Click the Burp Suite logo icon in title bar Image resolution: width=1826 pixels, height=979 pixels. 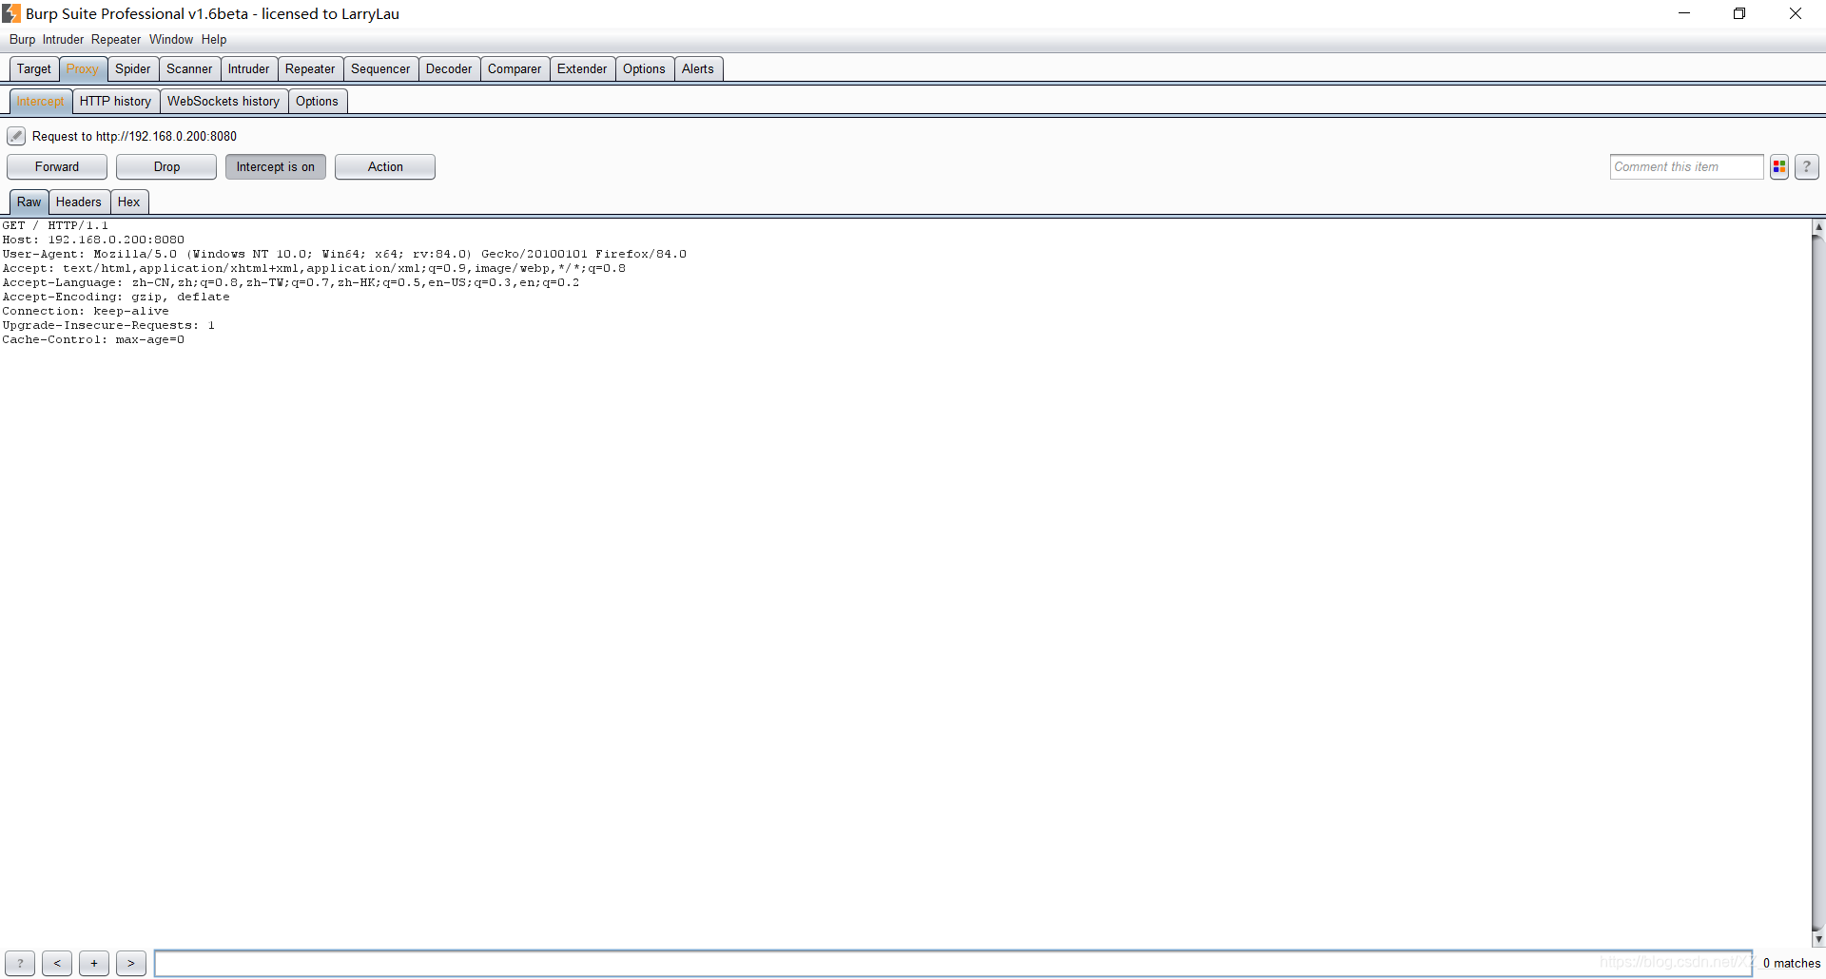[x=11, y=13]
